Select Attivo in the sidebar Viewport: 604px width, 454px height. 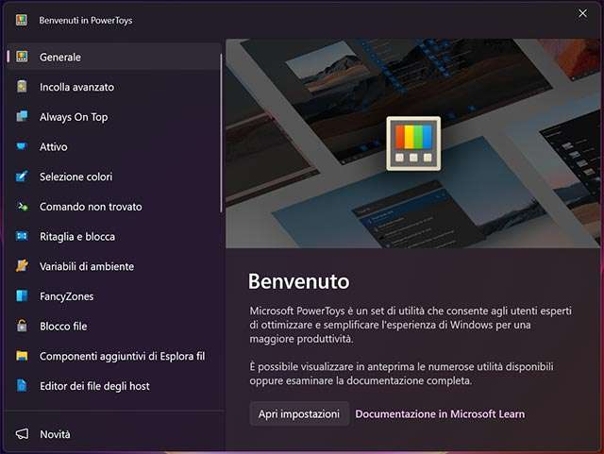click(x=113, y=146)
